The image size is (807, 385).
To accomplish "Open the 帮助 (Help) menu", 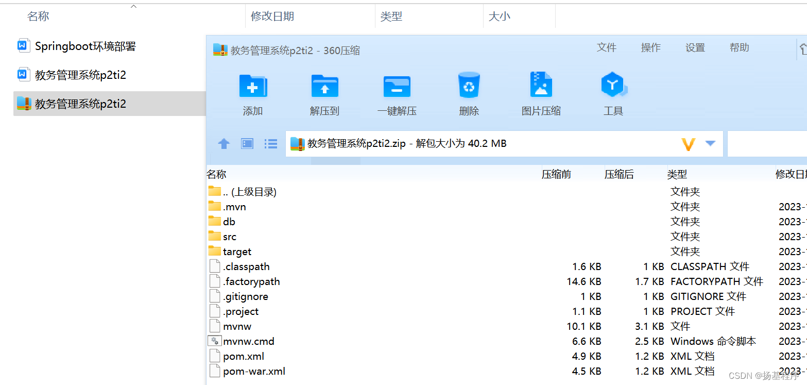I will click(x=739, y=47).
